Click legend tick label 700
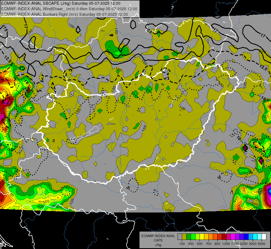The image size is (271, 249). (208, 244)
